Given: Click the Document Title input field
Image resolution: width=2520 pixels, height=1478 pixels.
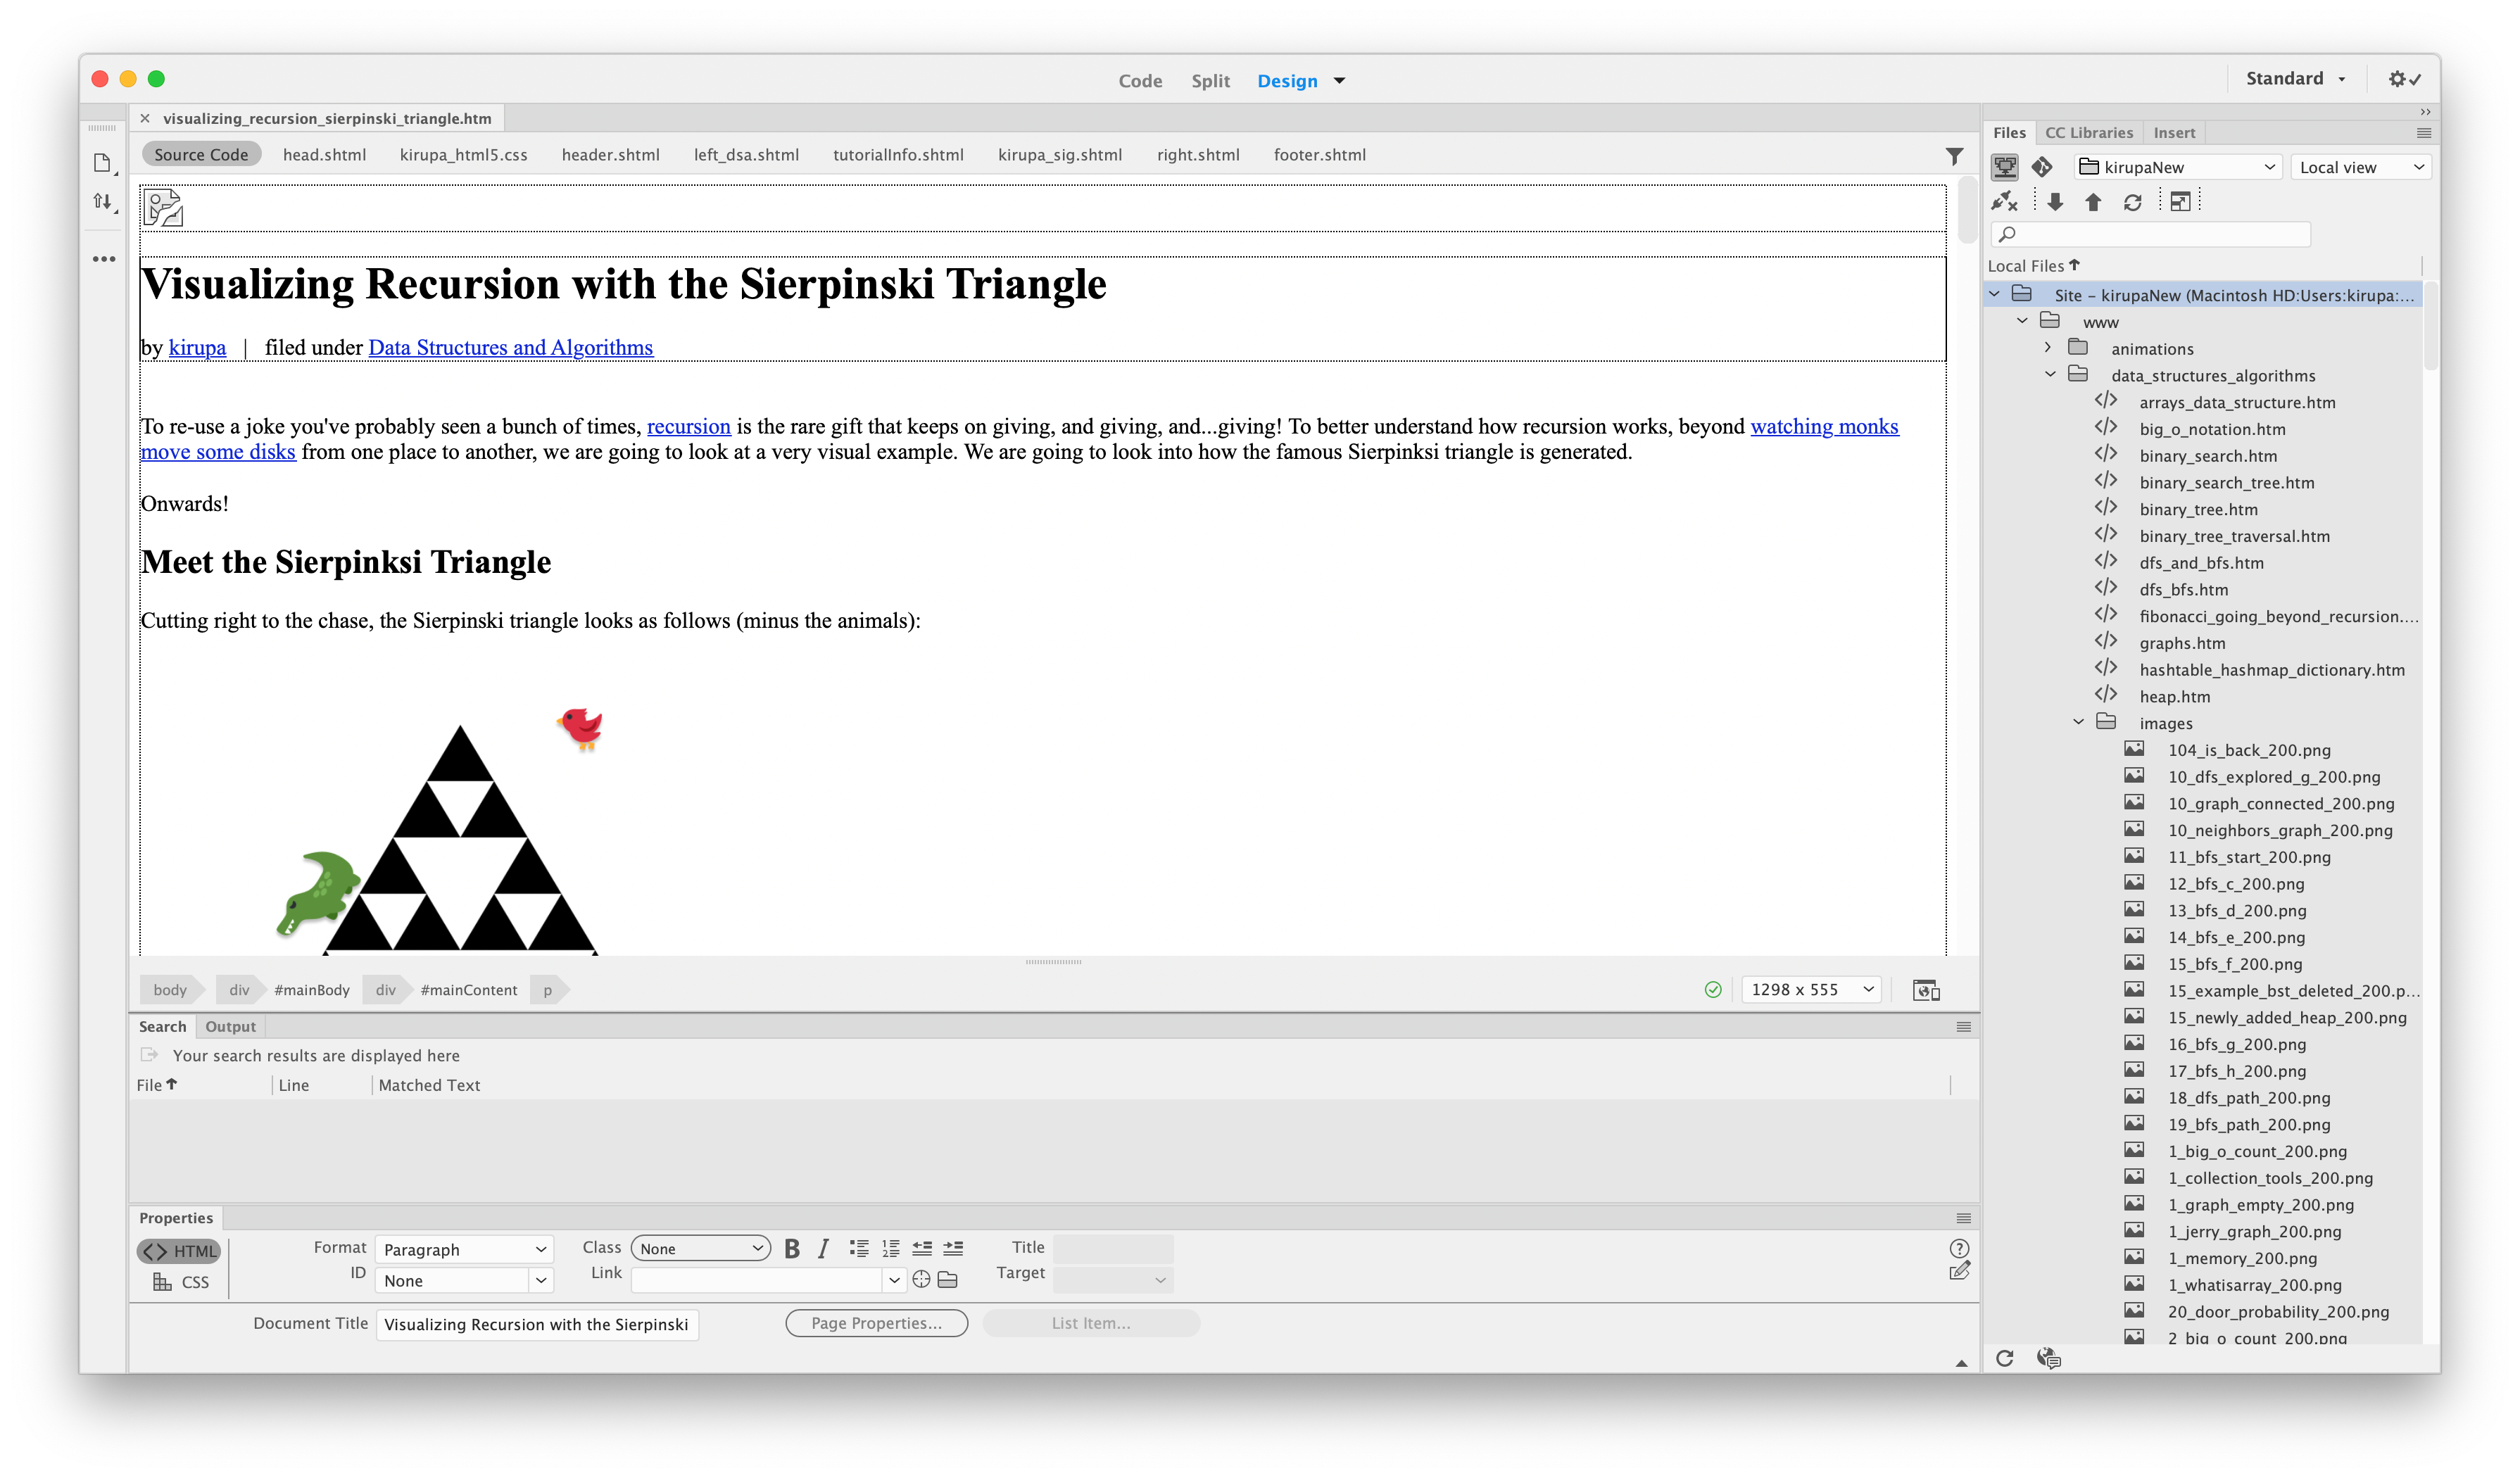Looking at the screenshot, I should click(537, 1324).
